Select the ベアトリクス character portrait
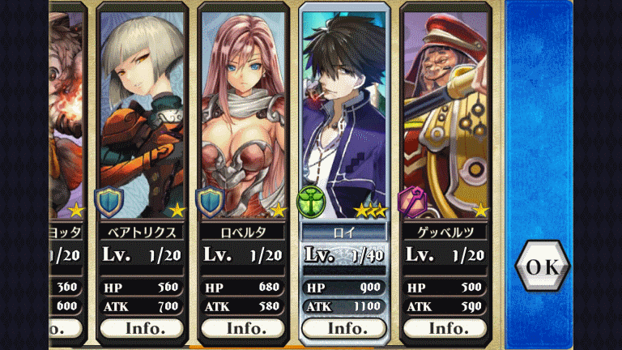 coord(142,115)
